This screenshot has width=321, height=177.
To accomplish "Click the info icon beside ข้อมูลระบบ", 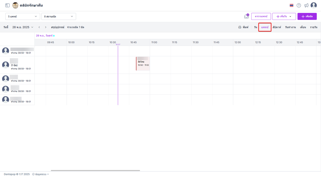I will pyautogui.click(x=33, y=174).
